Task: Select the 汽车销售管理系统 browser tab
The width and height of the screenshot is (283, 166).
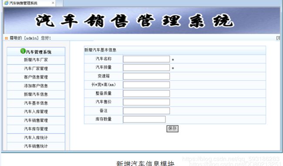Action: (x=29, y=3)
